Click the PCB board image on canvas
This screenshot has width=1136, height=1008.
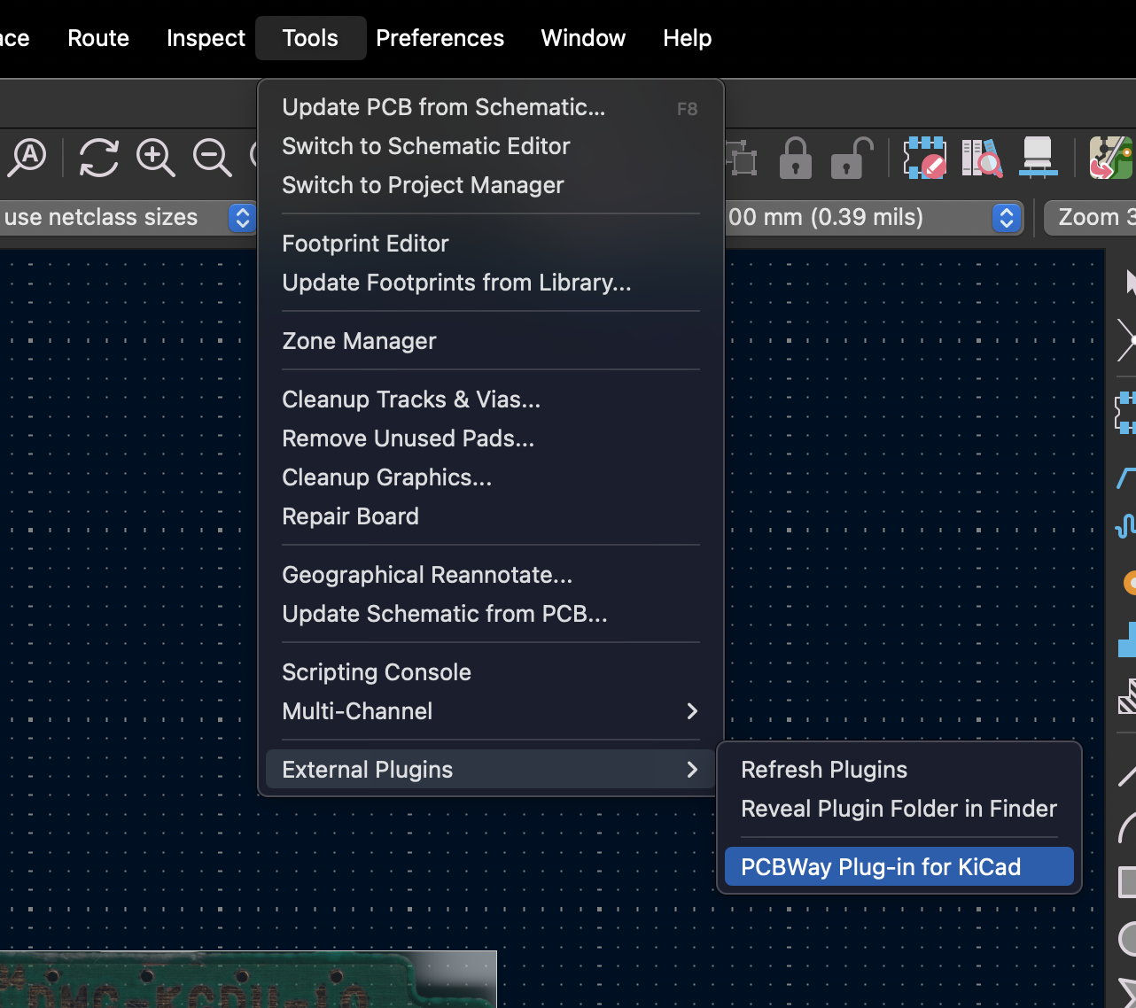248,981
